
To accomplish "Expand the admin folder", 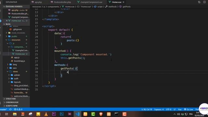I will click(x=17, y=75).
